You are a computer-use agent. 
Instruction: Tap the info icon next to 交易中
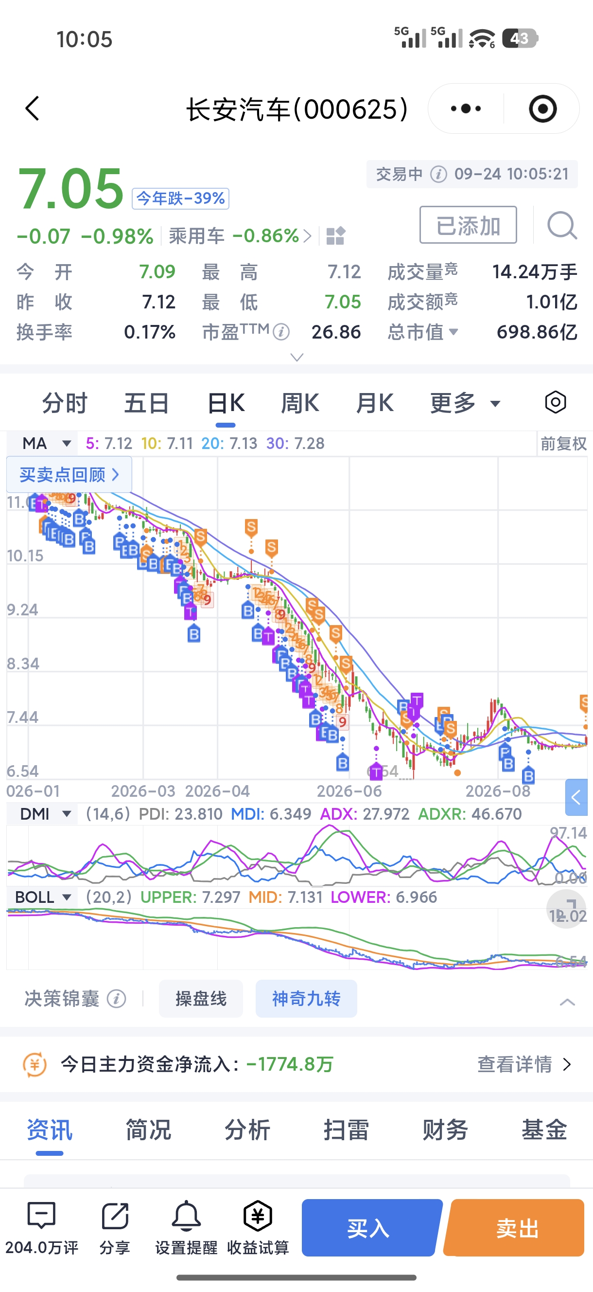pyautogui.click(x=438, y=174)
